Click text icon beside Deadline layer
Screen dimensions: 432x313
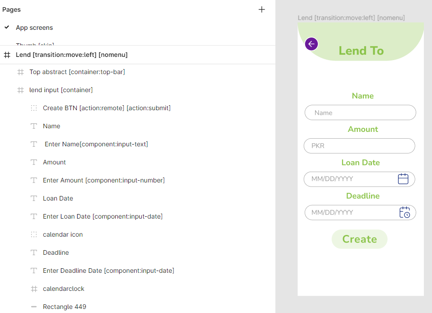tap(34, 252)
